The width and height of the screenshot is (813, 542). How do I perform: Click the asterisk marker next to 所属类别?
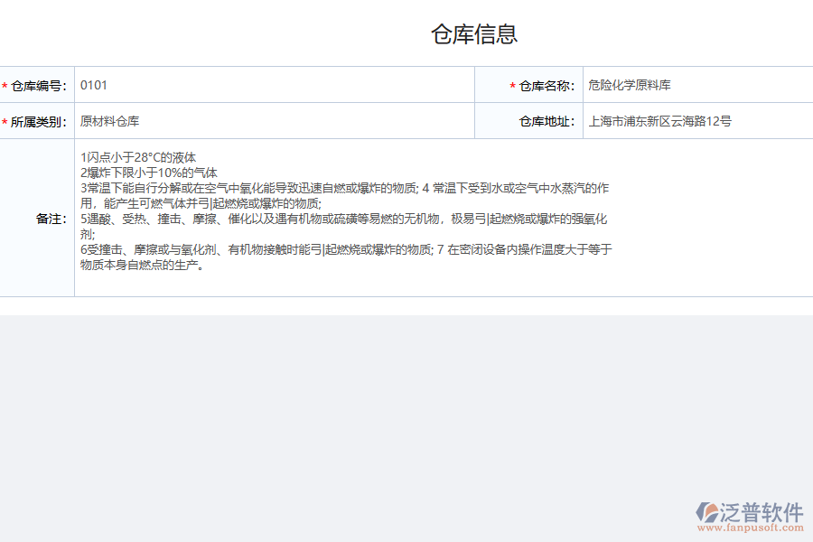[x=6, y=119]
